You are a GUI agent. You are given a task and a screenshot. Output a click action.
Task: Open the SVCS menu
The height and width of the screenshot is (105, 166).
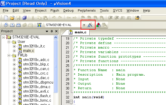[x=118, y=10]
